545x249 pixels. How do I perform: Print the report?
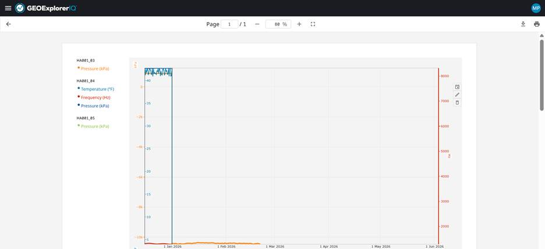click(537, 24)
